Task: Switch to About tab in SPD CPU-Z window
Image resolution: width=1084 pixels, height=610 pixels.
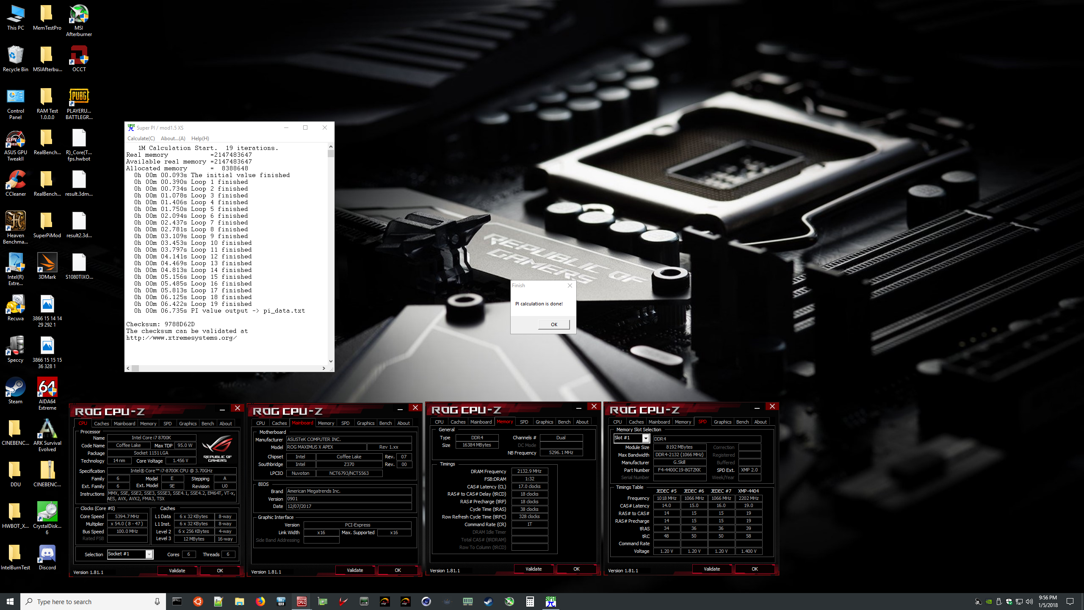Action: [x=760, y=422]
